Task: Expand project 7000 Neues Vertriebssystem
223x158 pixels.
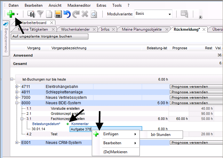Action: click(17, 98)
